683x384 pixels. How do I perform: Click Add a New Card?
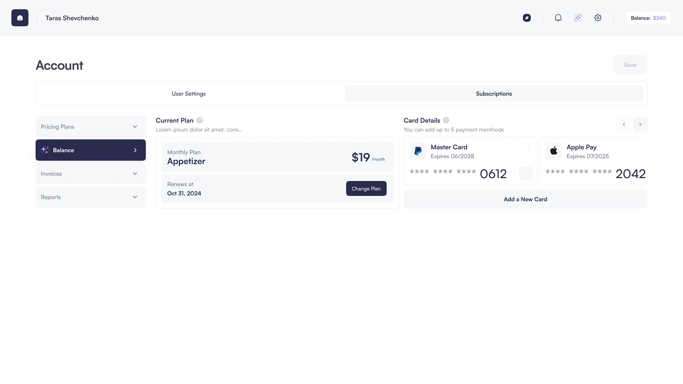click(525, 199)
